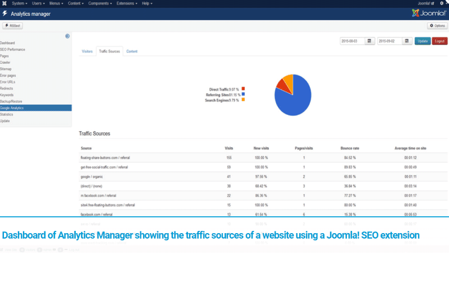449x297 pixels.
Task: Open calendar picker for the end date
Action: click(x=407, y=41)
